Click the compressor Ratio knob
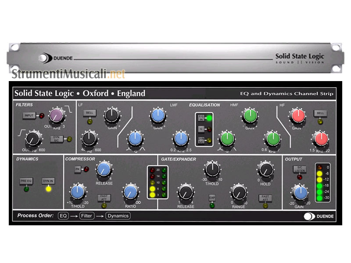Screen dimensions: 351x263 click(130, 192)
